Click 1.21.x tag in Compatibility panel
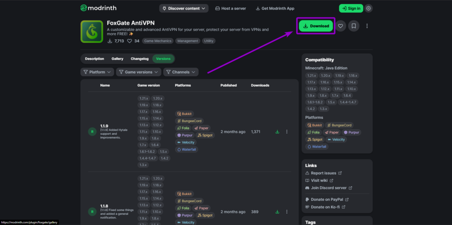 point(312,76)
